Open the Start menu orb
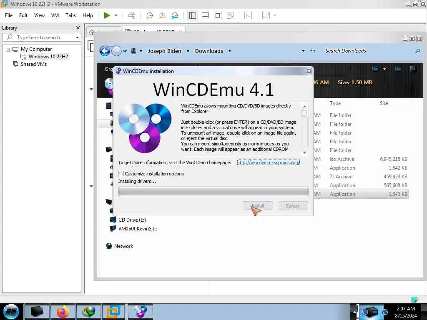The height and width of the screenshot is (320, 427). click(11, 312)
